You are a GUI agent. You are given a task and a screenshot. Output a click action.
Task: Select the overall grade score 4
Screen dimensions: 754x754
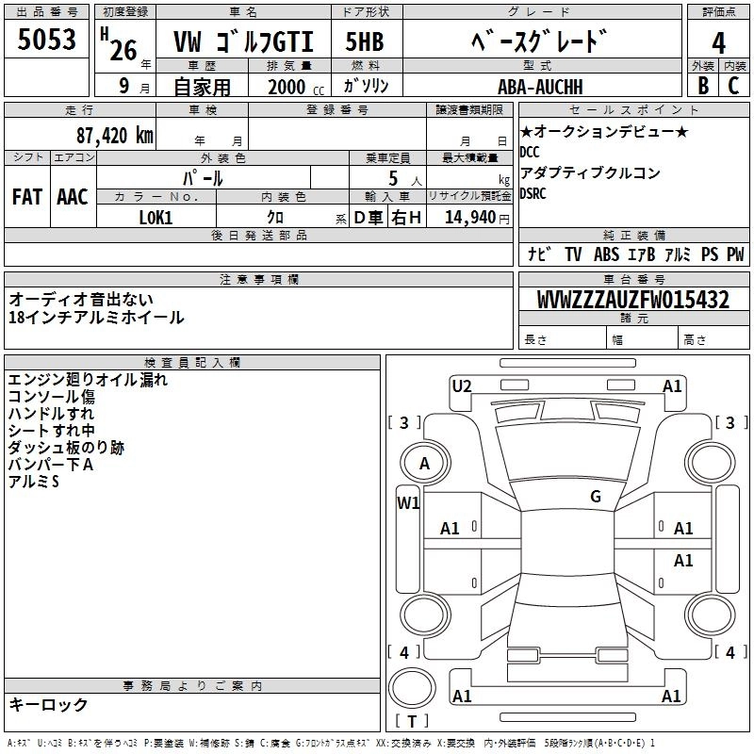coord(718,41)
